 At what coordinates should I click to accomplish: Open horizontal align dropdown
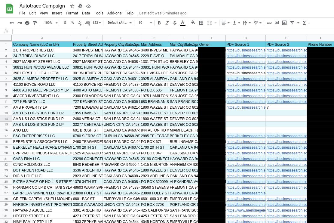point(225,23)
